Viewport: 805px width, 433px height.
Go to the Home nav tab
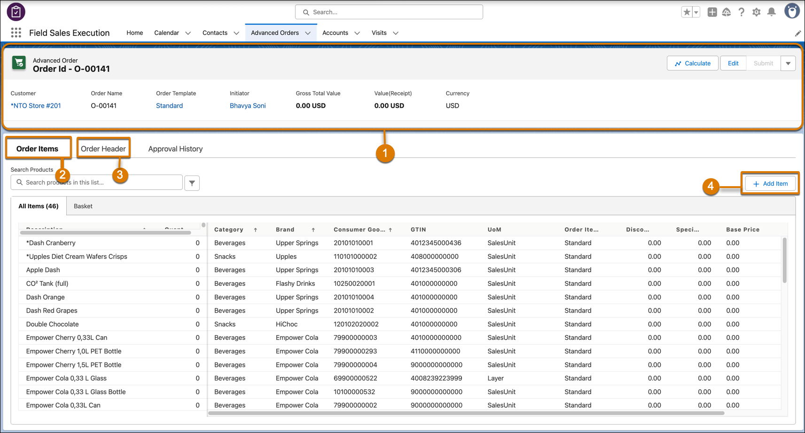click(x=134, y=33)
